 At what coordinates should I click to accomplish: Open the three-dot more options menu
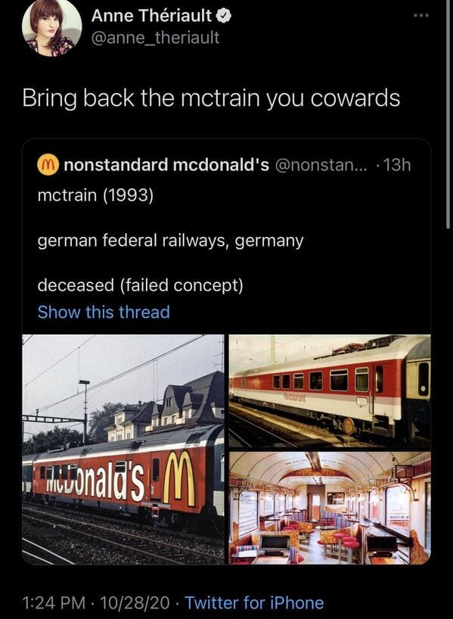pyautogui.click(x=421, y=15)
